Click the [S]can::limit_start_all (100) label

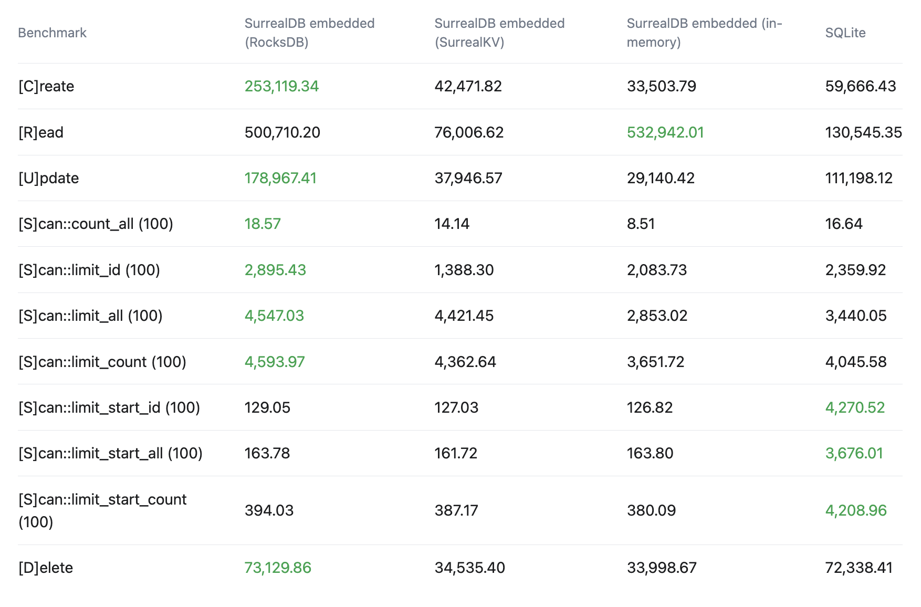pos(110,453)
